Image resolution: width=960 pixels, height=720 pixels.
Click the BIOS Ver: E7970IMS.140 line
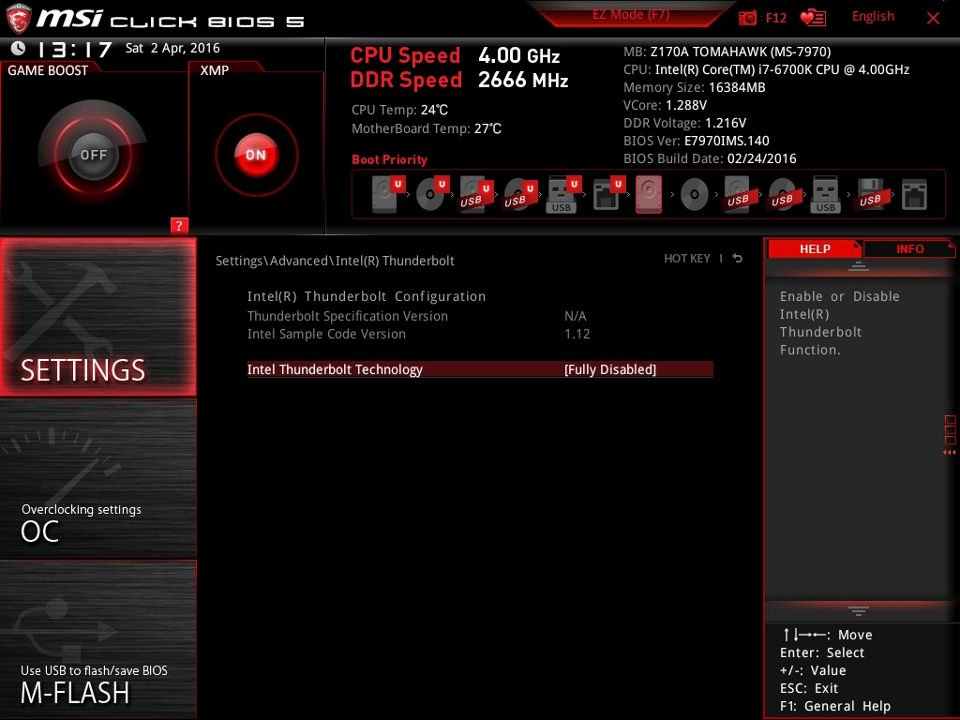tap(697, 141)
